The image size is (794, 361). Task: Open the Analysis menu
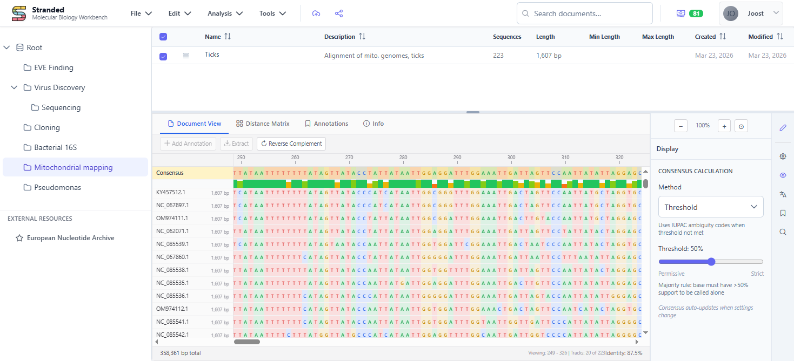click(224, 13)
